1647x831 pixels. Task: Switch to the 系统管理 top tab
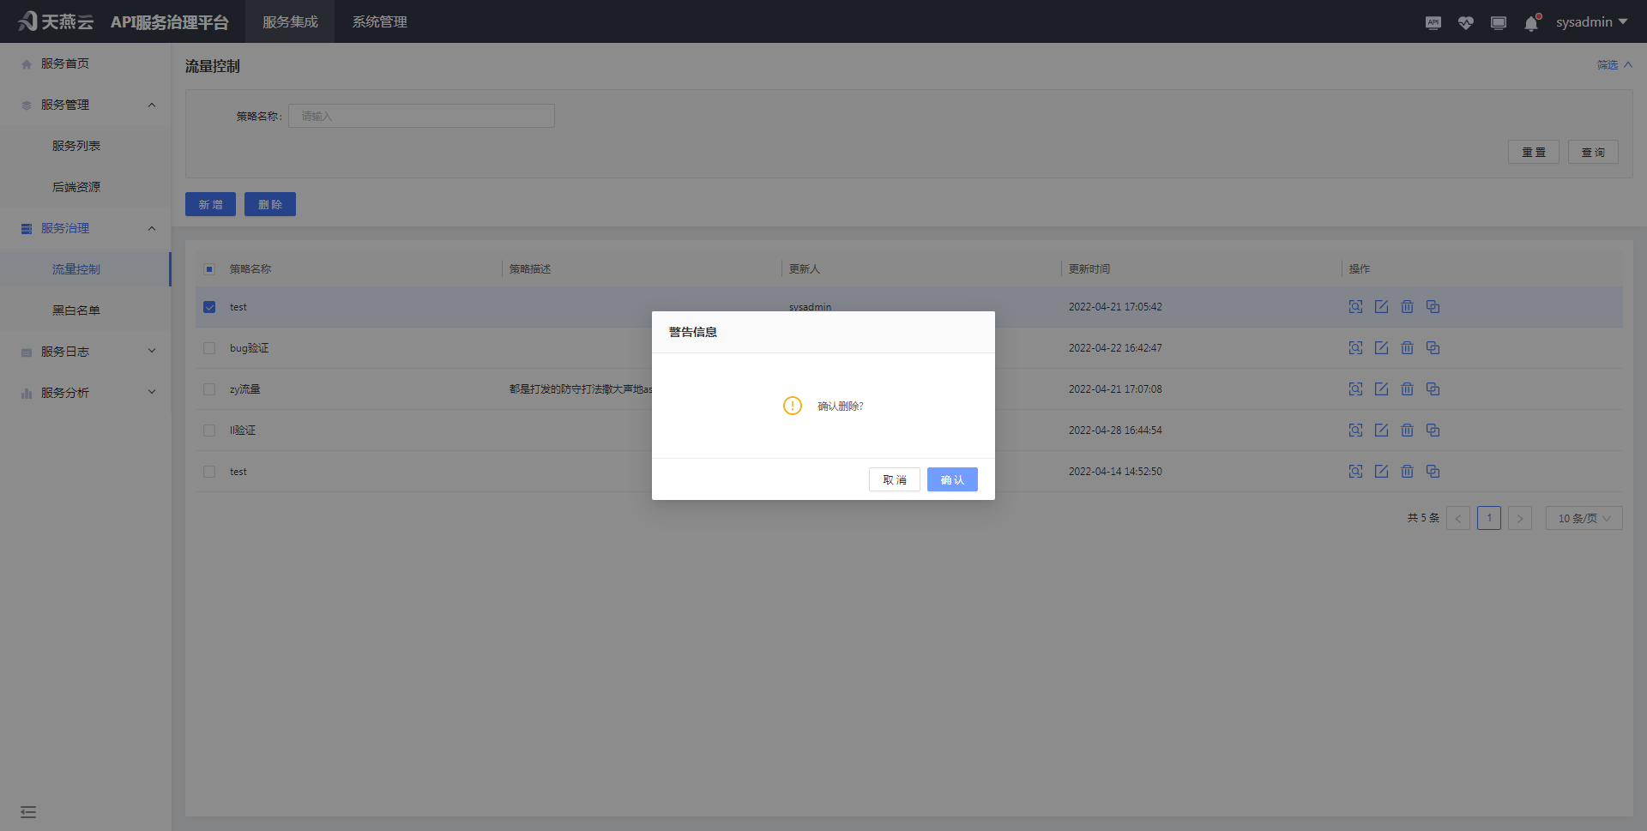click(x=379, y=22)
